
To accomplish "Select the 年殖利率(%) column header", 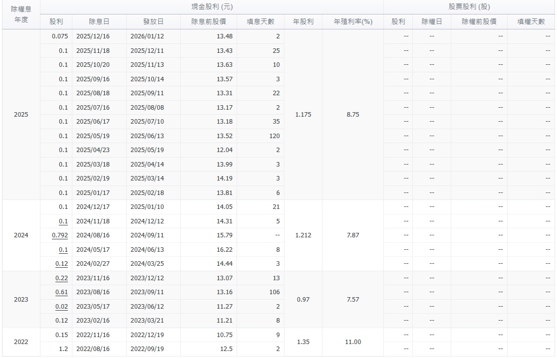I will 353,22.
